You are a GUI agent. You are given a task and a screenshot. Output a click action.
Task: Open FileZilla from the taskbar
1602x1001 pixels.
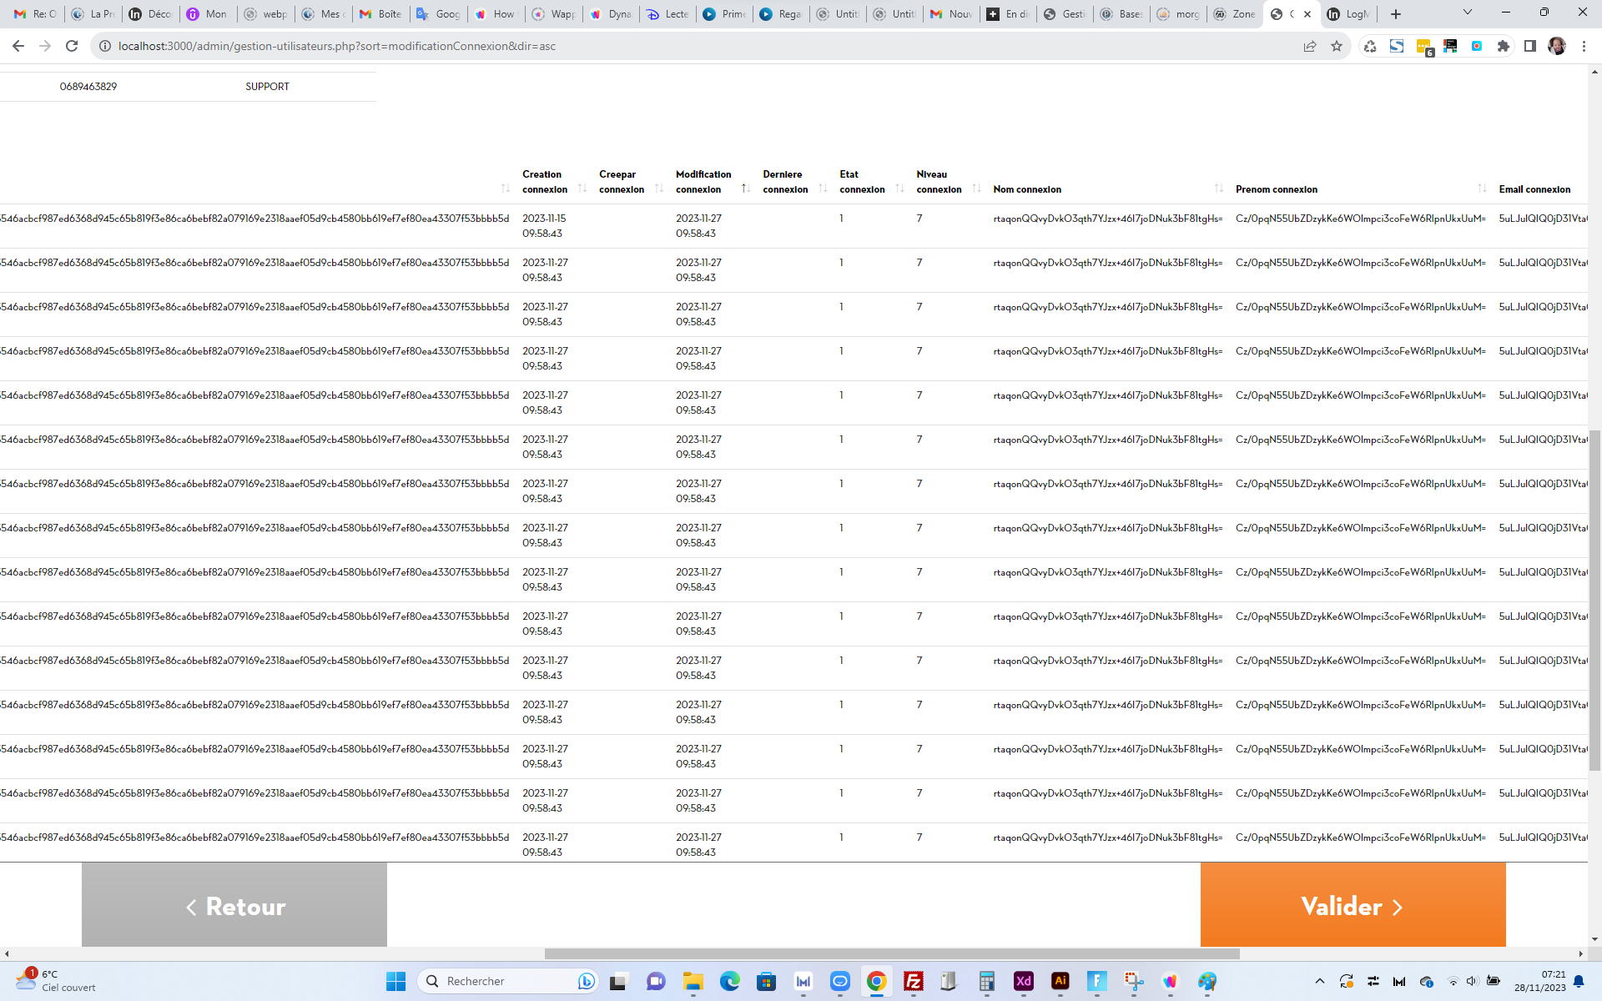click(914, 981)
